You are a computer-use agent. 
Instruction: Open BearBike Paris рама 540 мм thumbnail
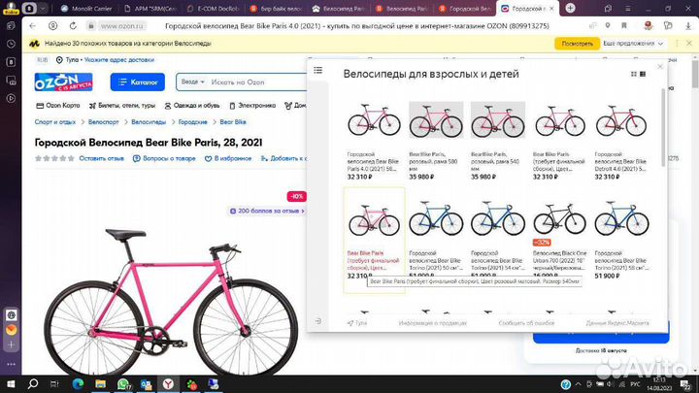[498, 120]
